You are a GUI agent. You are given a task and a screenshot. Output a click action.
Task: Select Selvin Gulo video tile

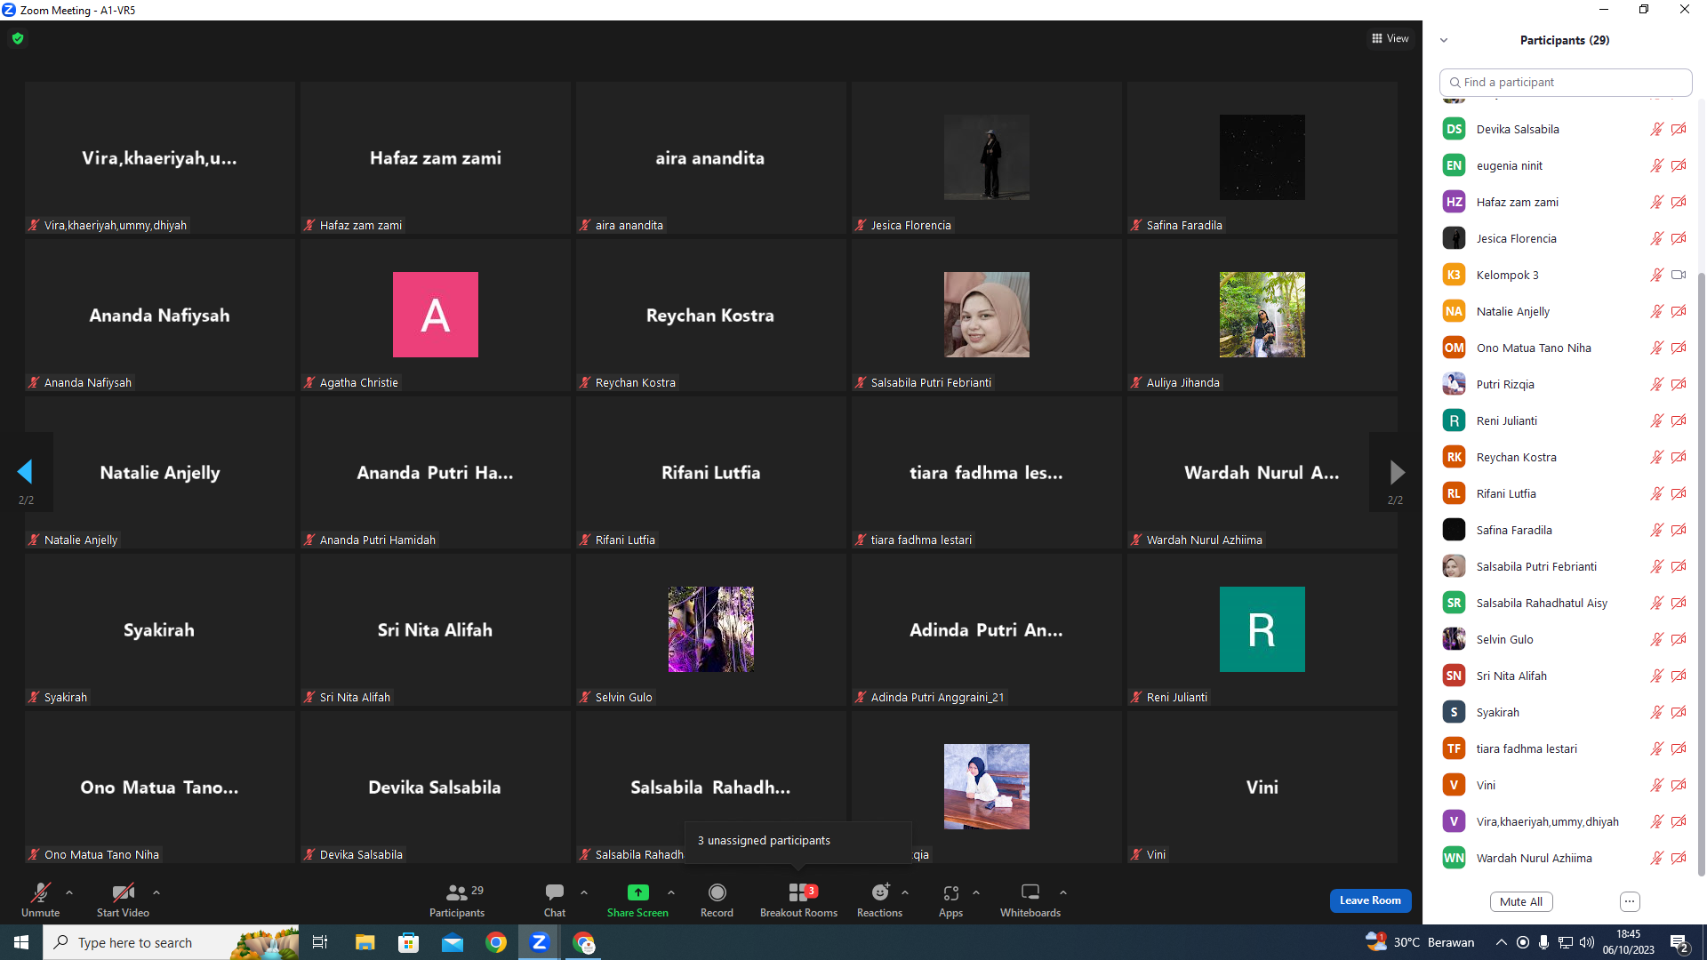(711, 629)
